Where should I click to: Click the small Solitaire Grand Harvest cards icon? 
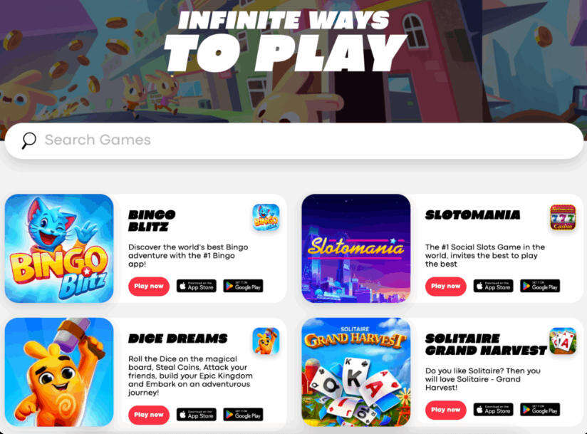(563, 341)
